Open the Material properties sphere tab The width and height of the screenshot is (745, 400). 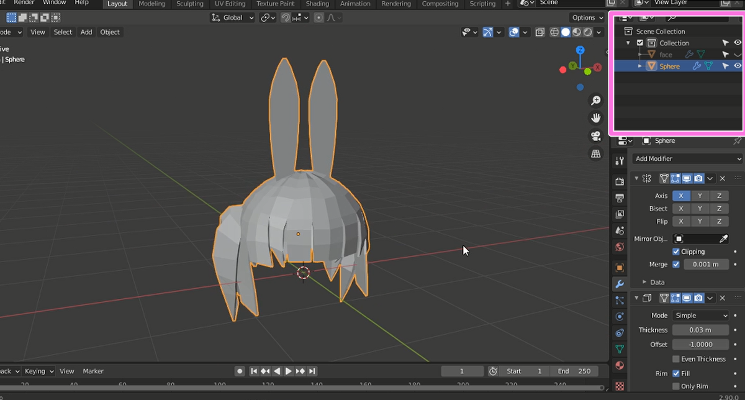619,365
